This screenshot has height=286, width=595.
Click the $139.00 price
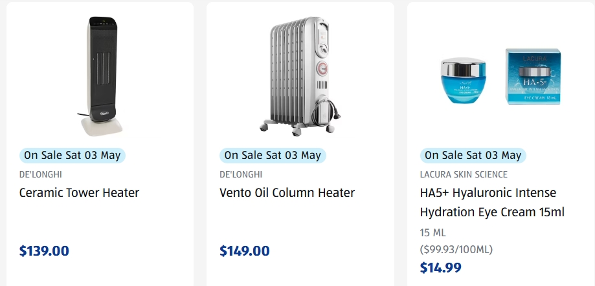tap(44, 251)
